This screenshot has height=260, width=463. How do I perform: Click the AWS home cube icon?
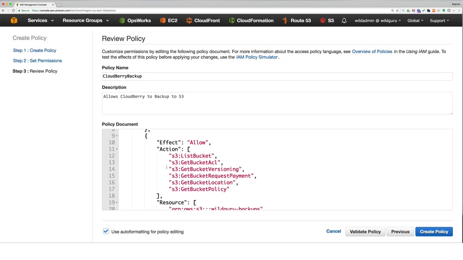(x=14, y=21)
